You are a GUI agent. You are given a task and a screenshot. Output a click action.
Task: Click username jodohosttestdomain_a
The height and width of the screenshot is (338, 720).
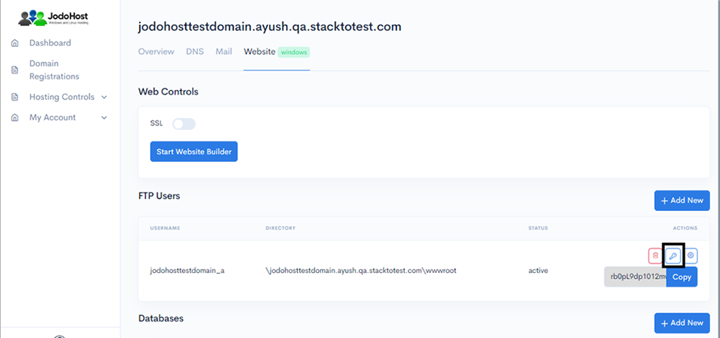coord(188,271)
